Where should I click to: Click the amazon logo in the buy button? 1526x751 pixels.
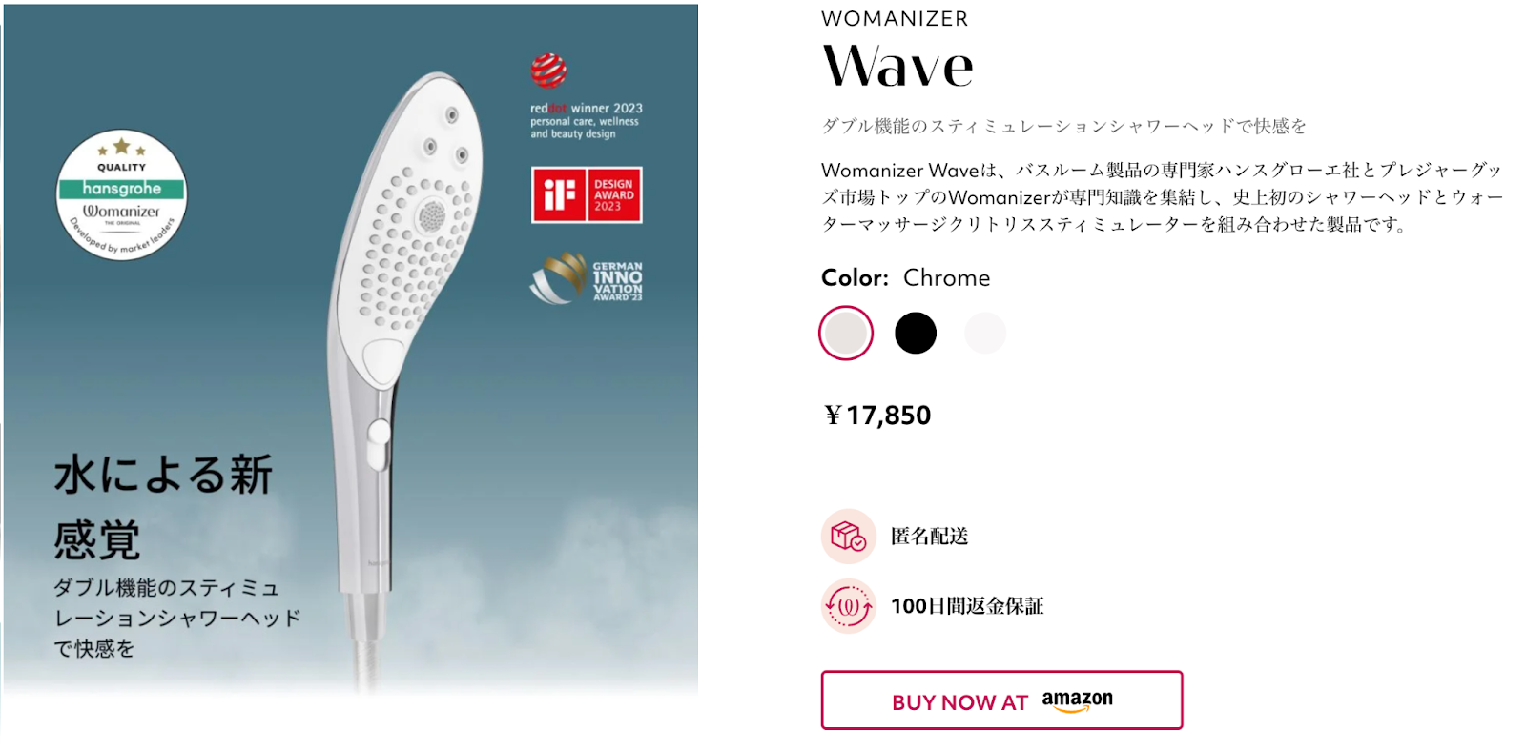click(x=1077, y=701)
